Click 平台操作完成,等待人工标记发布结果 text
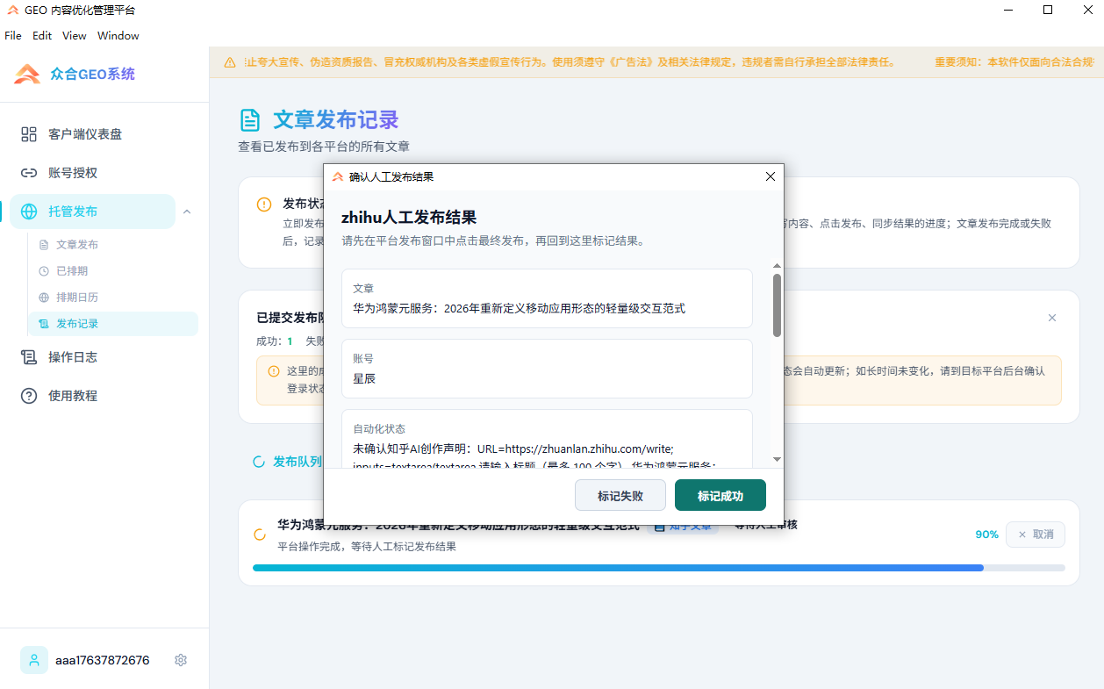 (367, 547)
